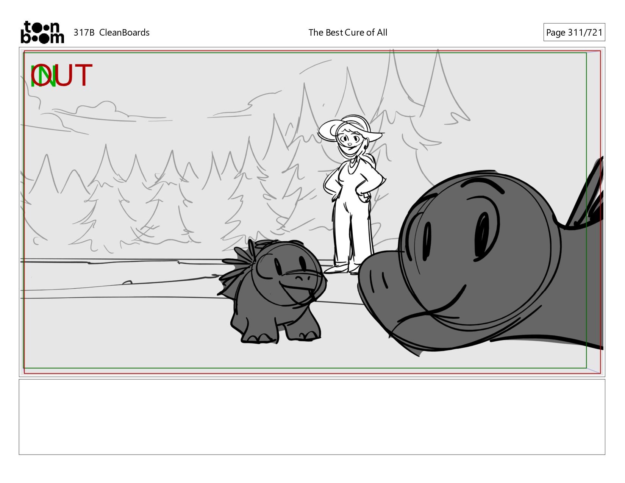Click the storyboard panel thumbnail drawing
Screen dimensions: 625x483
click(312, 212)
